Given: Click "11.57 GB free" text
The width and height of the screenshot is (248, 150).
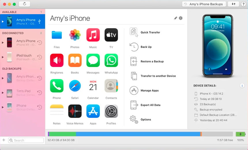Looking at the screenshot, I should 225,140.
